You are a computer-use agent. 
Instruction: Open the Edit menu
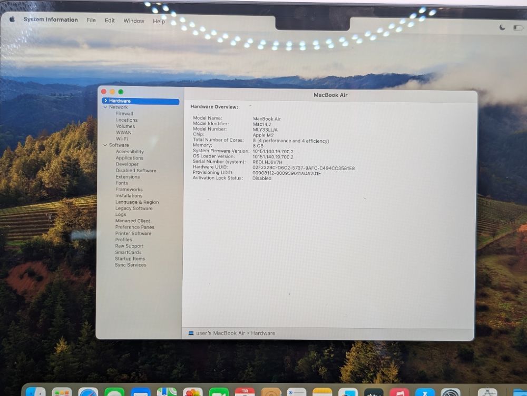click(x=110, y=21)
